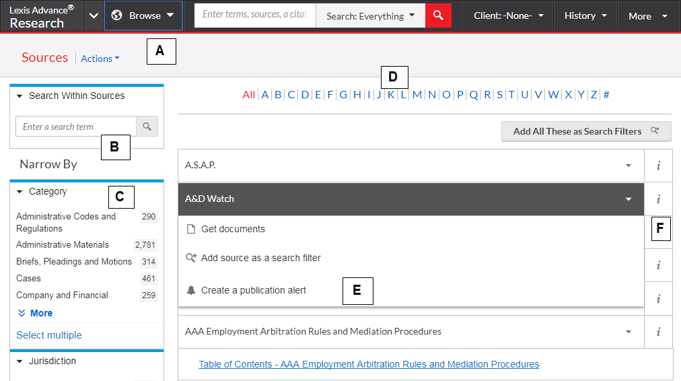The image size is (681, 381).
Task: Filter sources by letter S
Action: click(499, 95)
